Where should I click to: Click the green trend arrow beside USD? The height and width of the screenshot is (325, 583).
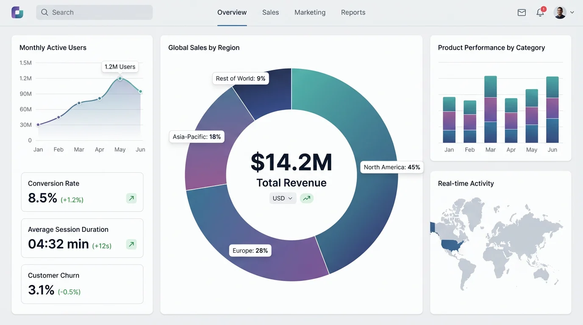(x=306, y=198)
